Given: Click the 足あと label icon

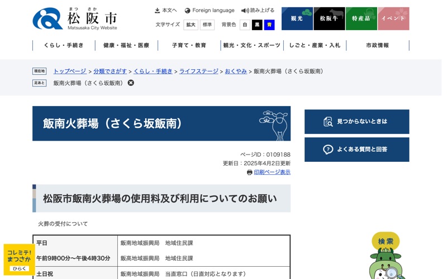Looking at the screenshot, I should 39,83.
